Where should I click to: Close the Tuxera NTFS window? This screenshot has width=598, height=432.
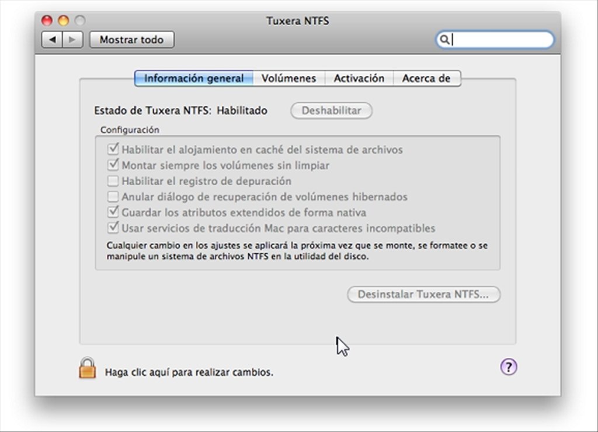[x=47, y=20]
